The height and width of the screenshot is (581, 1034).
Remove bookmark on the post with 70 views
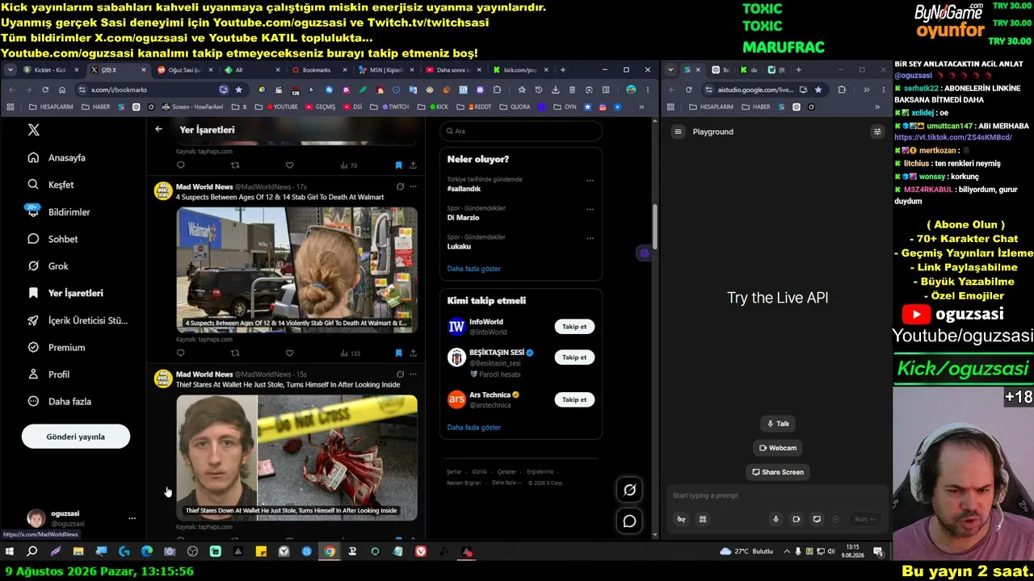click(x=398, y=165)
